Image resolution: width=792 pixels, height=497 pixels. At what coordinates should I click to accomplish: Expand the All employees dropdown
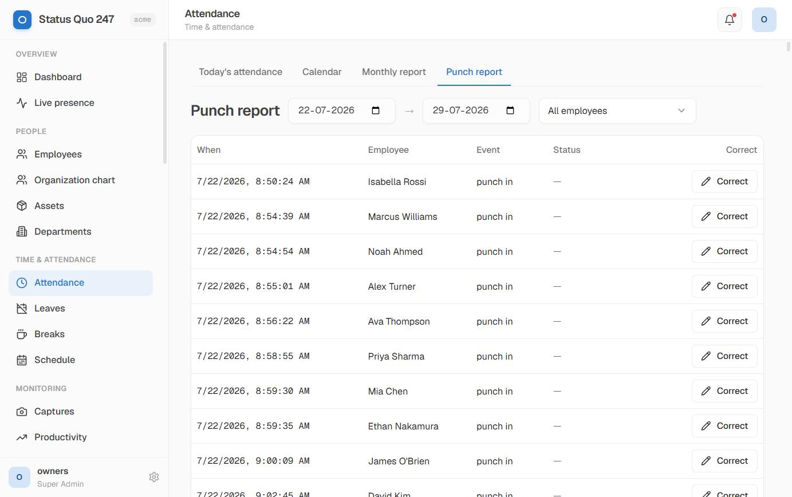pos(617,111)
